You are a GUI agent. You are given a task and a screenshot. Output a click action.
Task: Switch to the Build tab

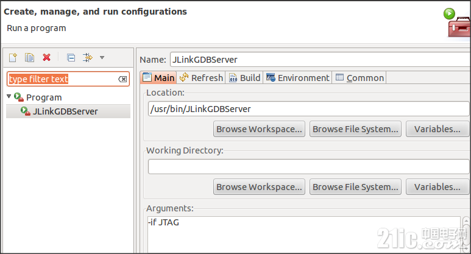coord(245,78)
